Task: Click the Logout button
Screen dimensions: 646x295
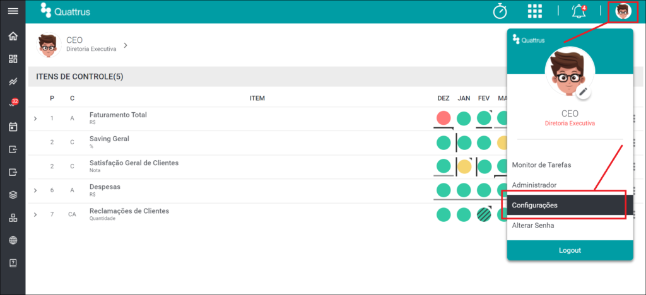Action: pos(570,250)
